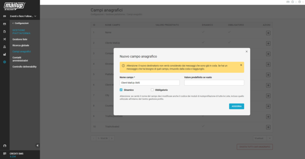The height and width of the screenshot is (159, 305).
Task: Select the configuration gear sidebar icon
Action: (4, 62)
